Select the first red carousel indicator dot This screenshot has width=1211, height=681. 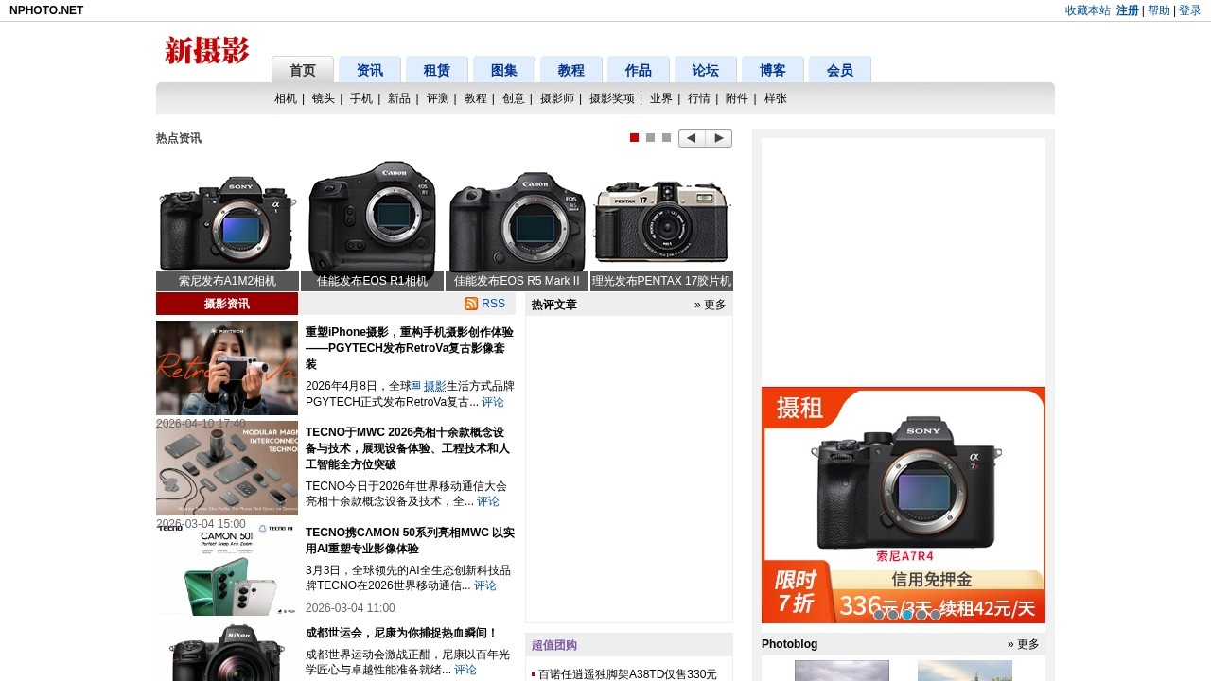point(635,138)
